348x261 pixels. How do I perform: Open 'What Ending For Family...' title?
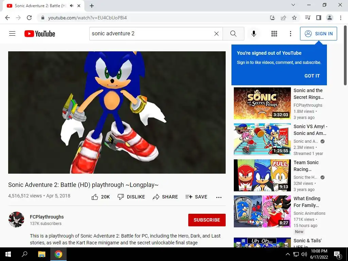point(307,202)
